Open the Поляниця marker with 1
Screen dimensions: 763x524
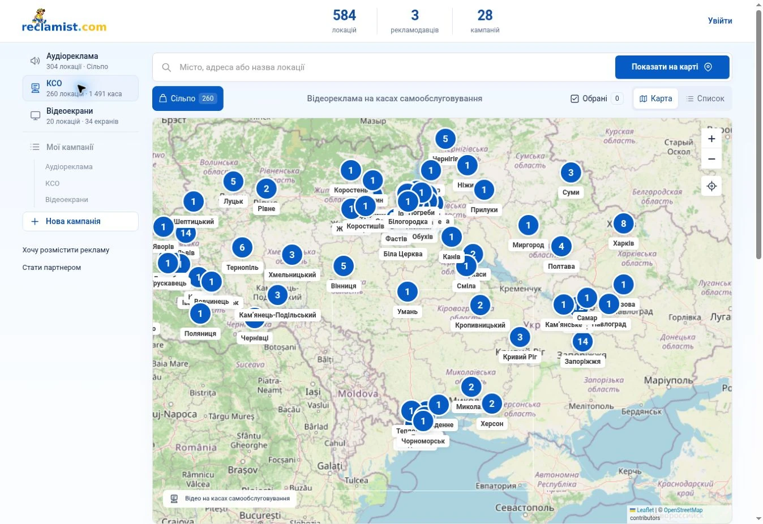200,313
